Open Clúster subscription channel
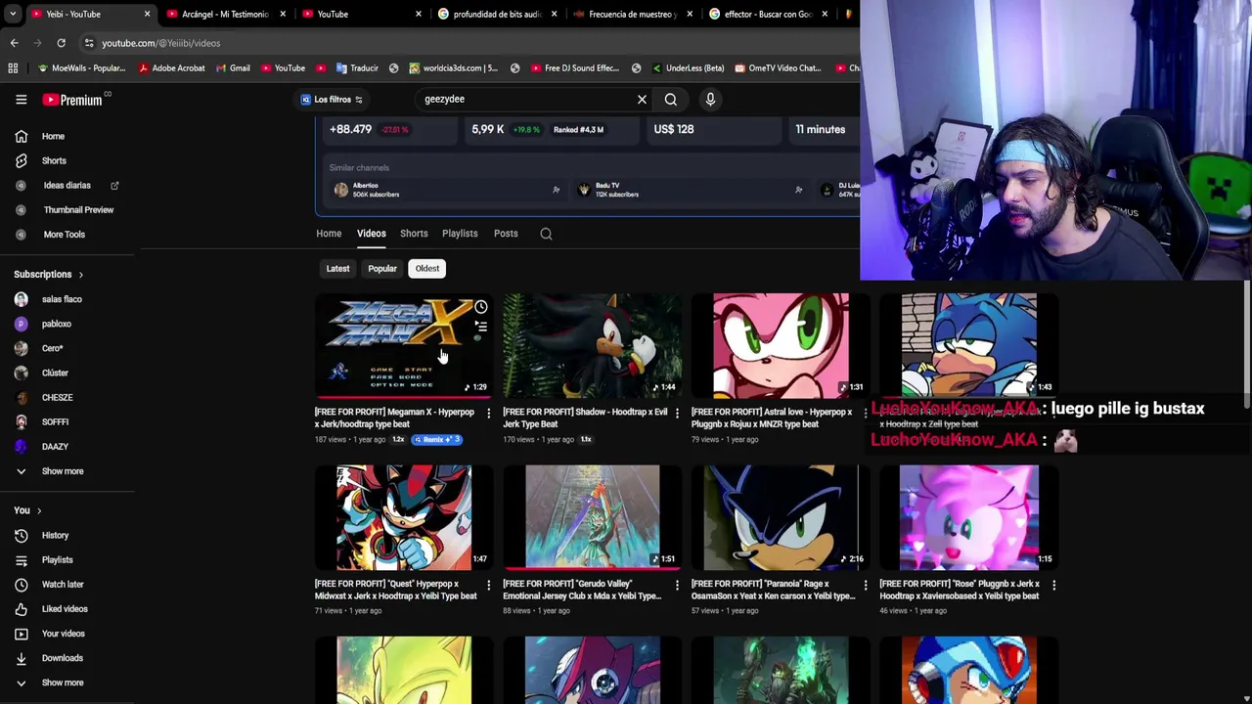Viewport: 1252px width, 704px height. point(55,373)
